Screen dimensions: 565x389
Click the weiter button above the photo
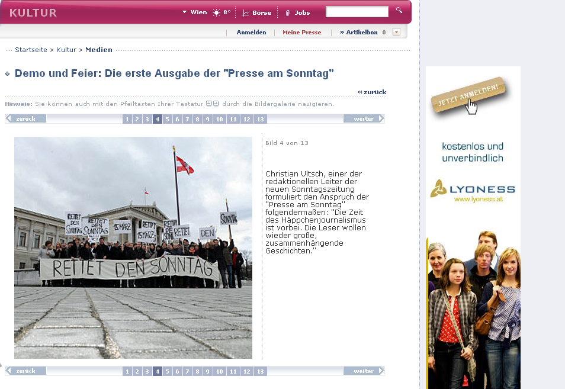(364, 118)
